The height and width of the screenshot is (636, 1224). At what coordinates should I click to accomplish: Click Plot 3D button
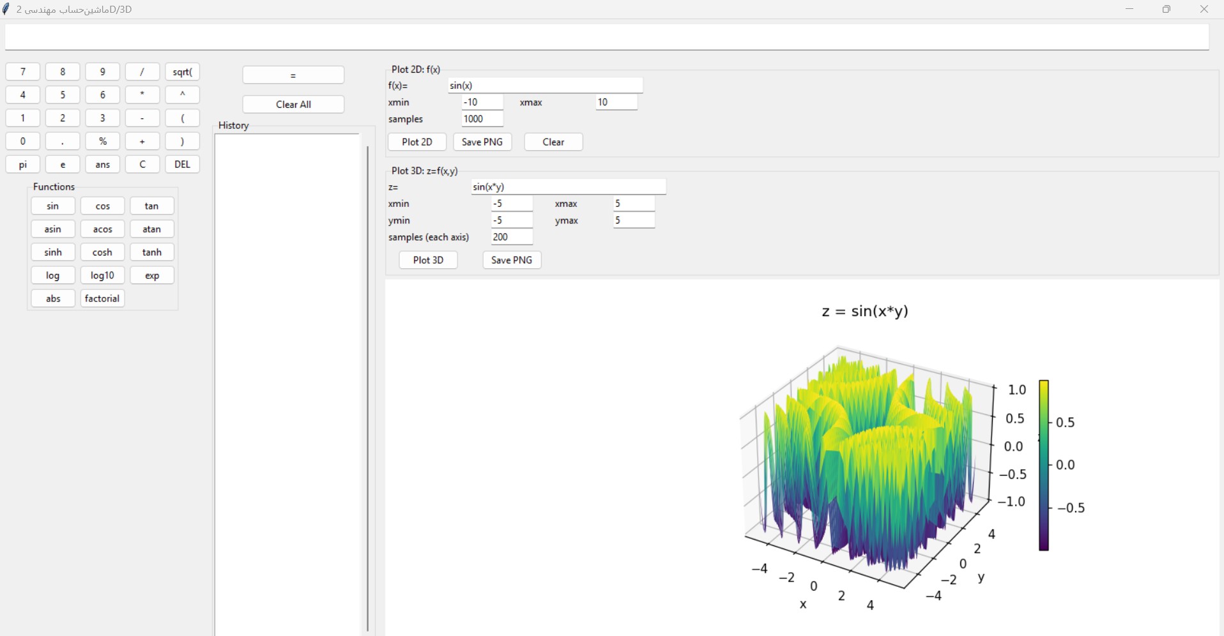pyautogui.click(x=428, y=260)
